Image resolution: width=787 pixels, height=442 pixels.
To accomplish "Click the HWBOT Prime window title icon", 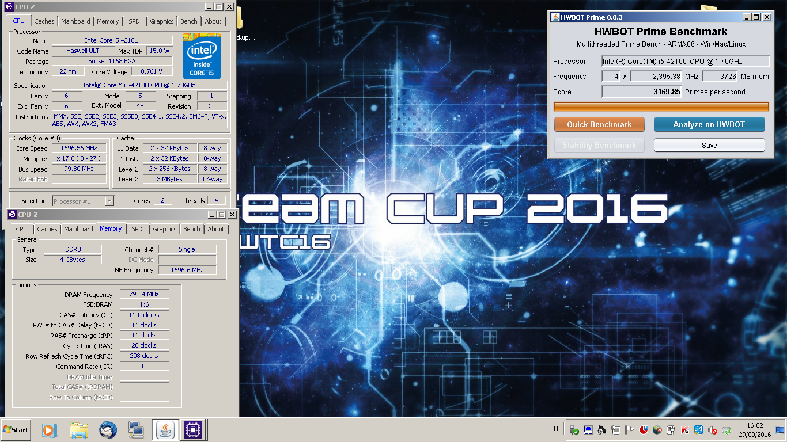I will [555, 17].
